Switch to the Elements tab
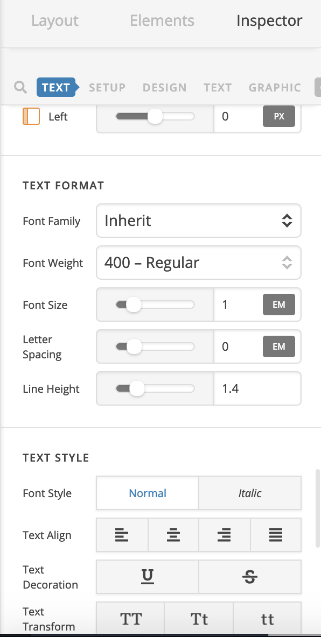The image size is (321, 637). pyautogui.click(x=162, y=20)
